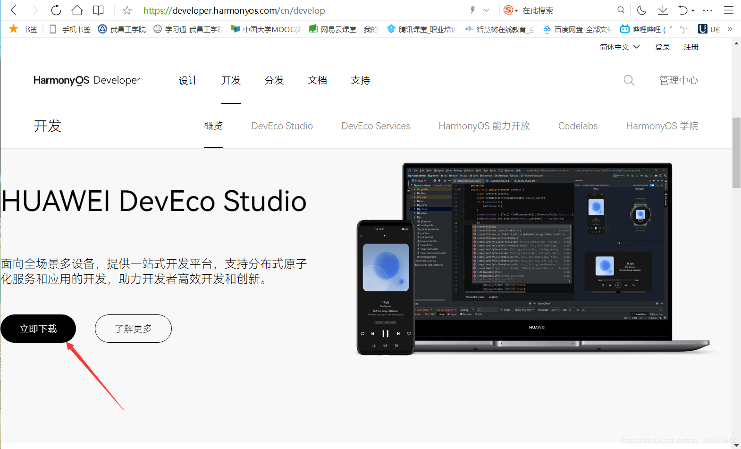Screen dimensions: 741x449
Task: Click the lightning speed-mode icon in address bar
Action: [x=472, y=10]
